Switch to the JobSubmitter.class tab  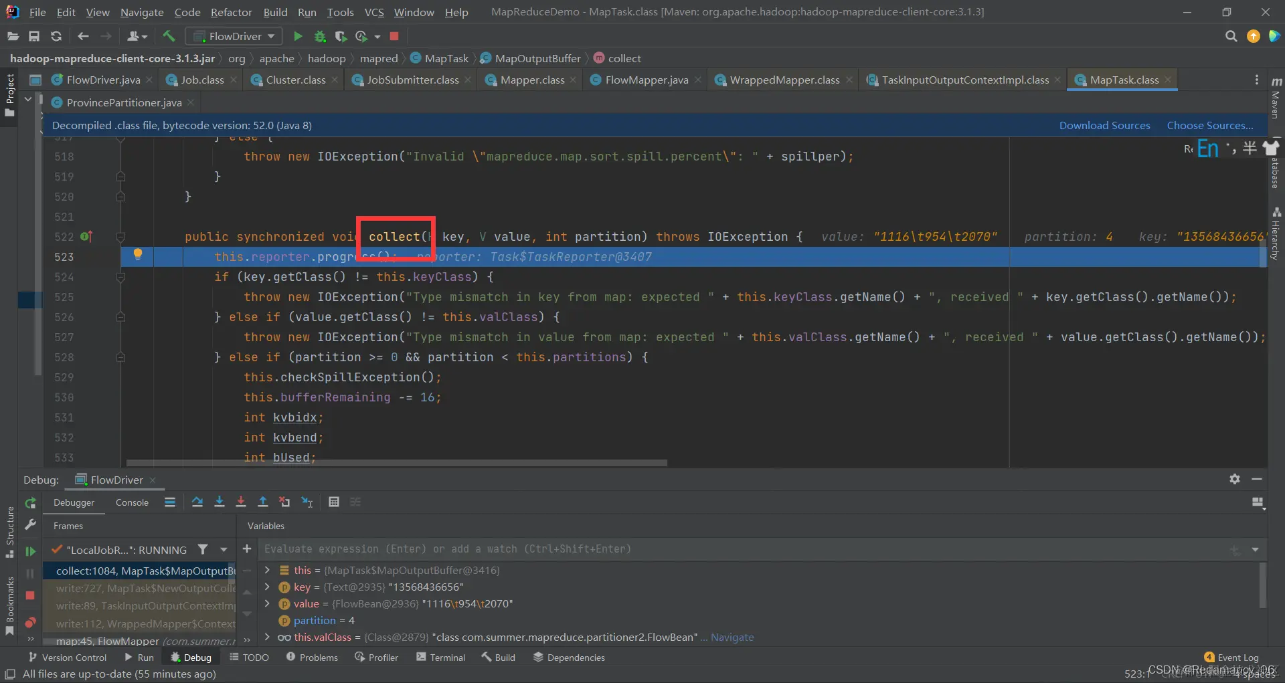pyautogui.click(x=413, y=80)
